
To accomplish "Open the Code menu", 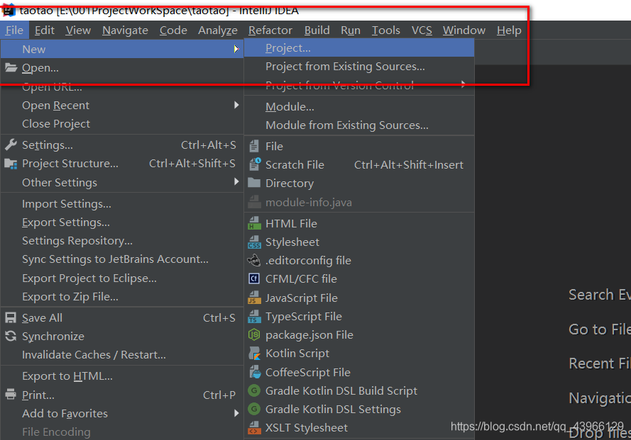I will [x=173, y=30].
